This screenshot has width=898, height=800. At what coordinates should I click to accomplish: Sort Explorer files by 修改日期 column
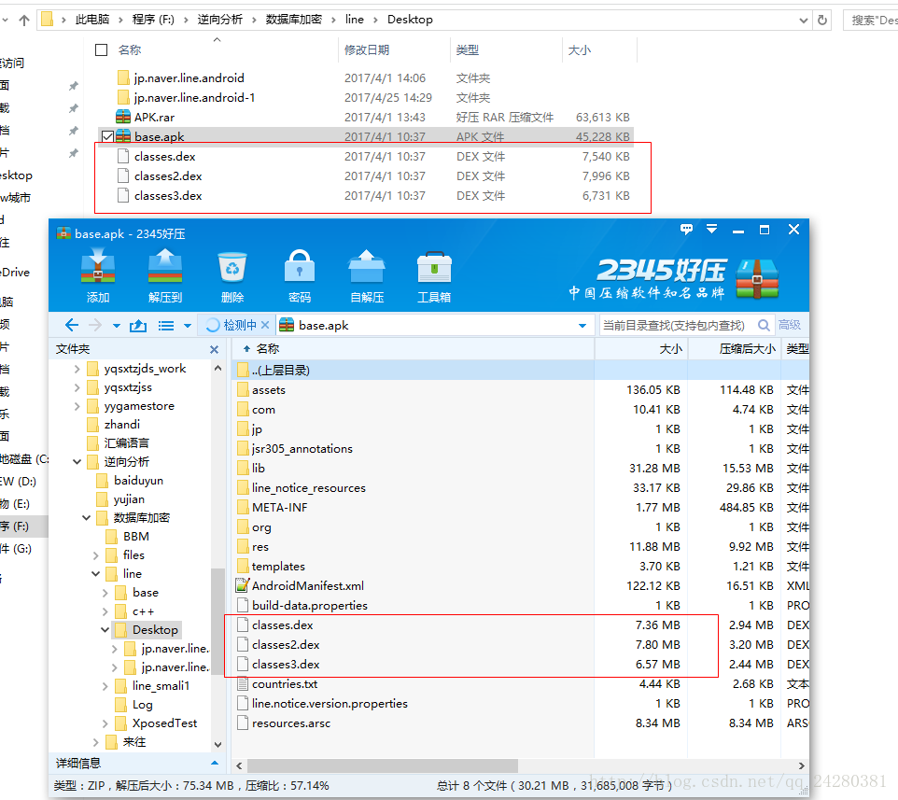click(394, 49)
